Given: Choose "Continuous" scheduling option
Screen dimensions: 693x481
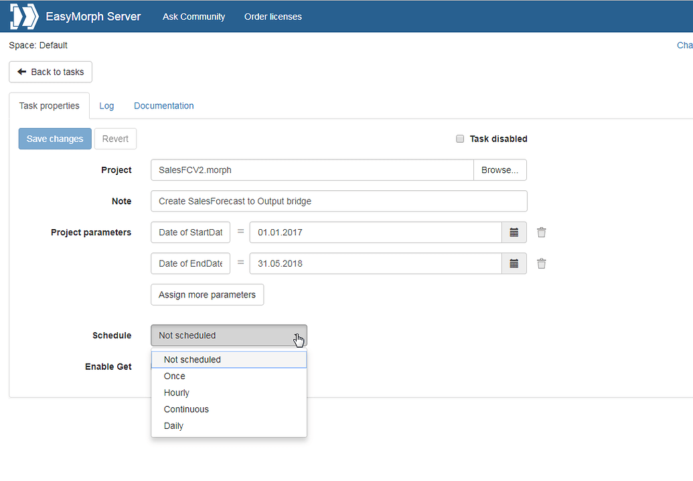Looking at the screenshot, I should (186, 409).
